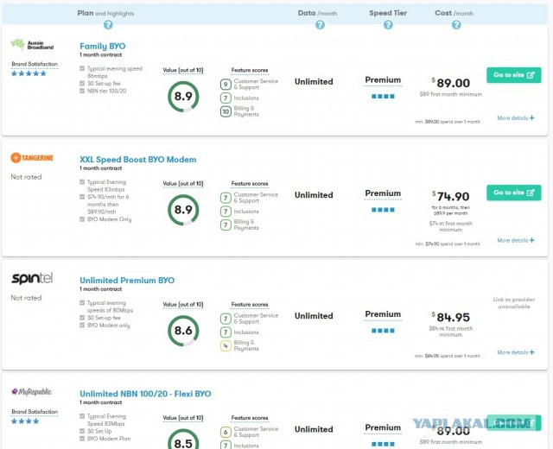Click Data /month column header

pyautogui.click(x=317, y=13)
